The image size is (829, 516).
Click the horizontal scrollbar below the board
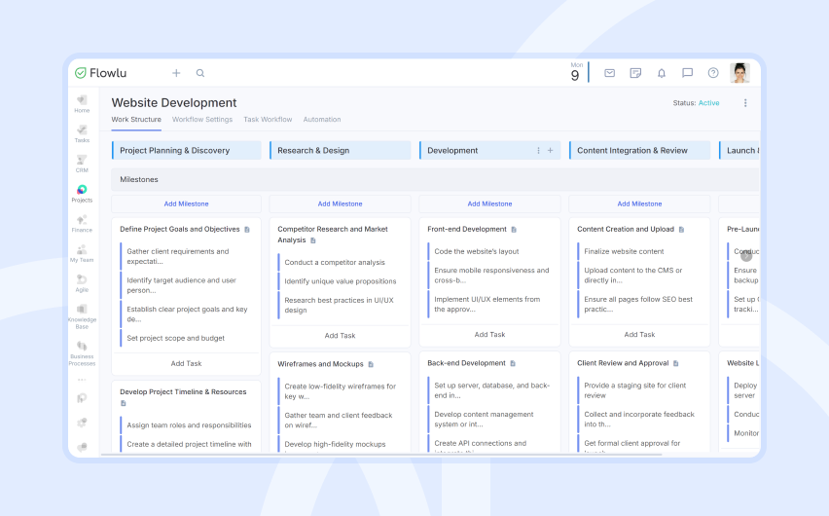tap(381, 455)
